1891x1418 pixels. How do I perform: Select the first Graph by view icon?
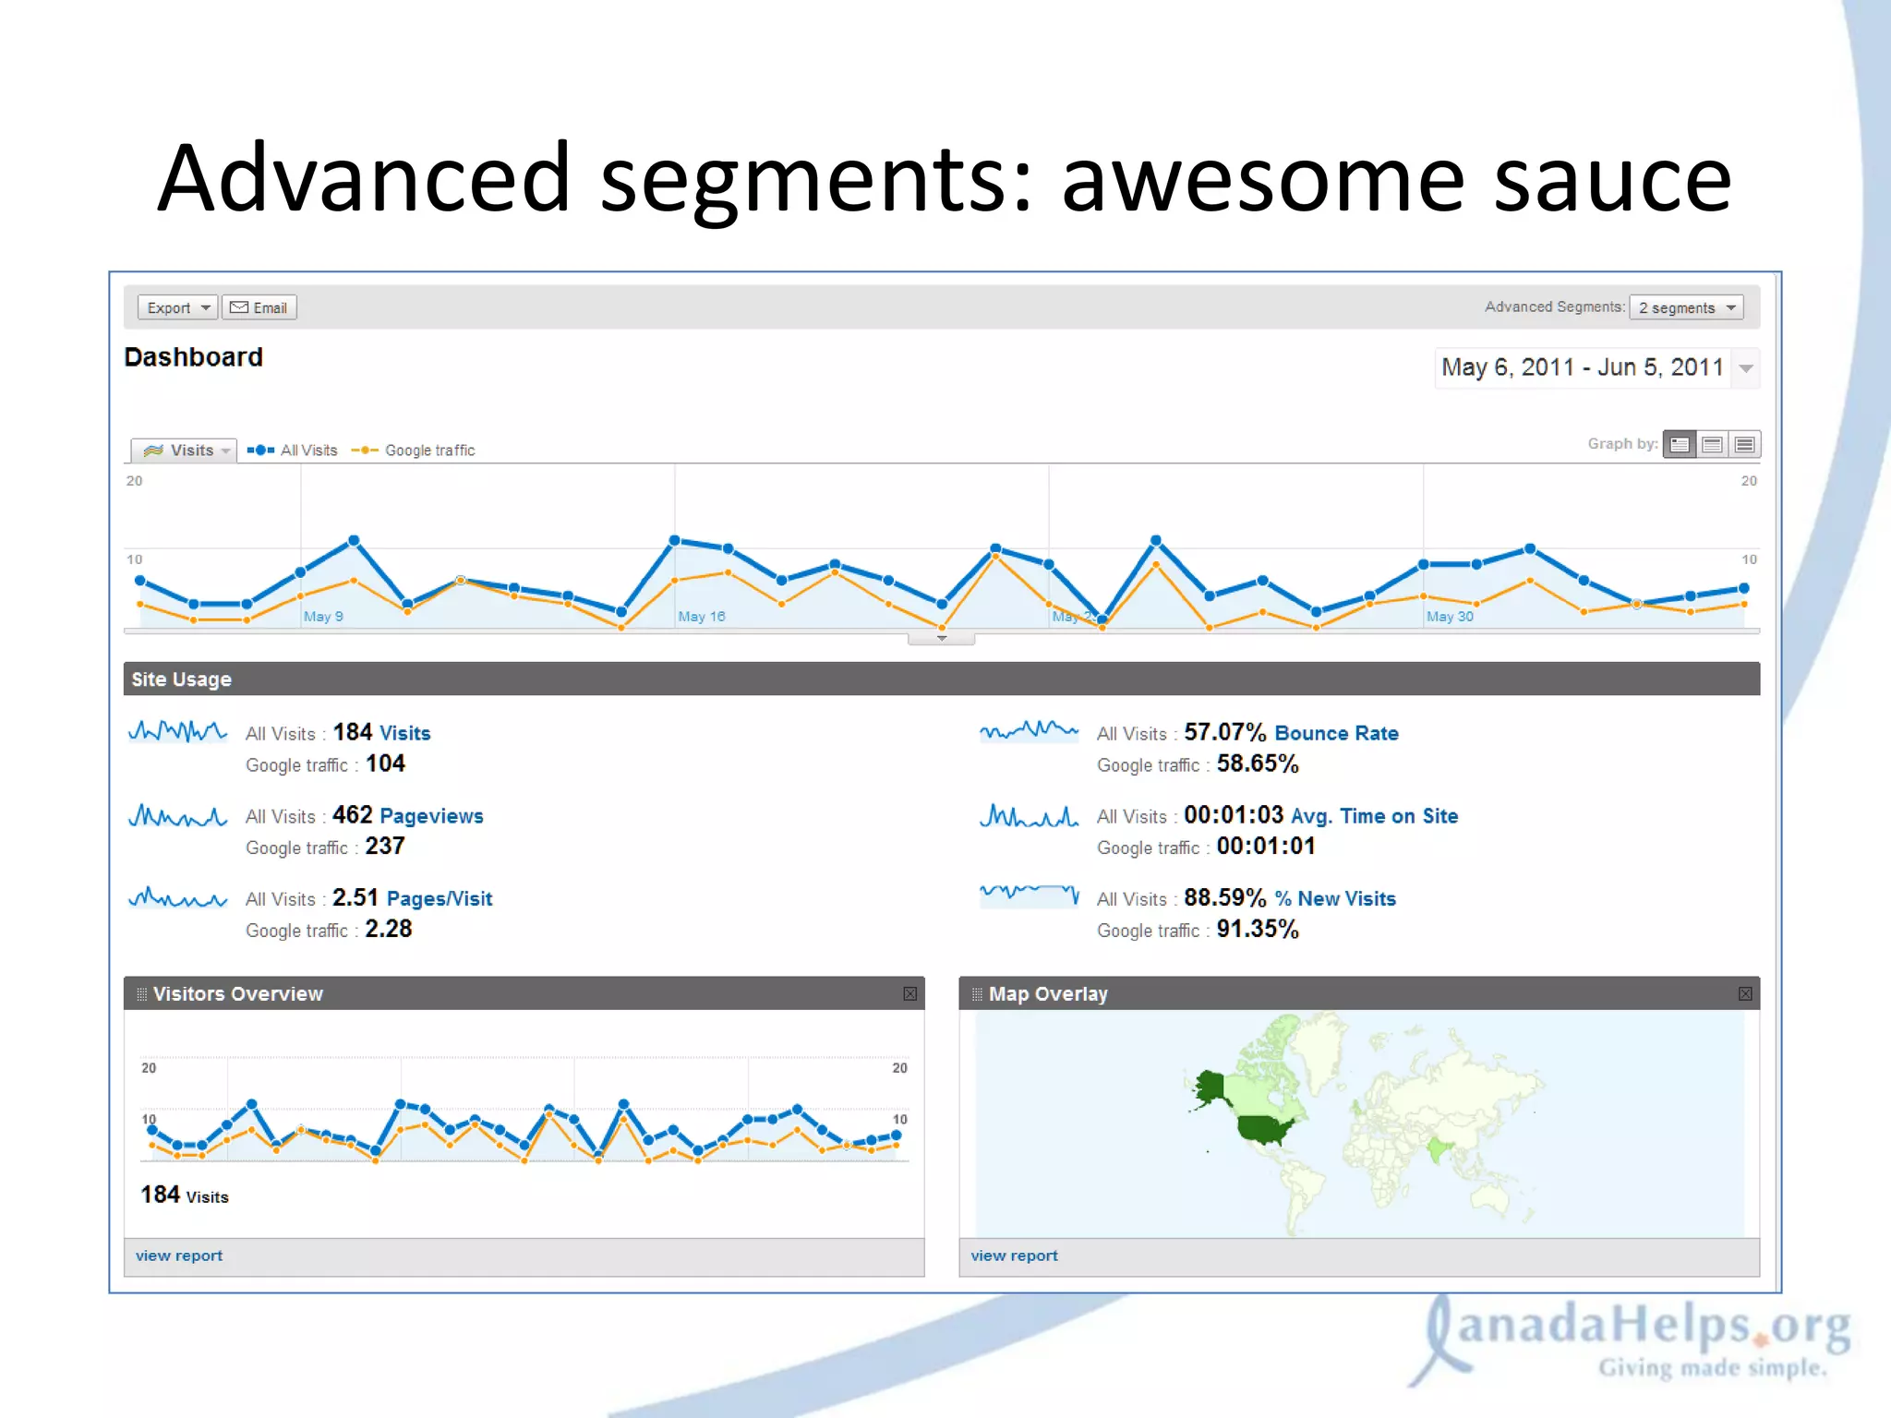tap(1680, 445)
